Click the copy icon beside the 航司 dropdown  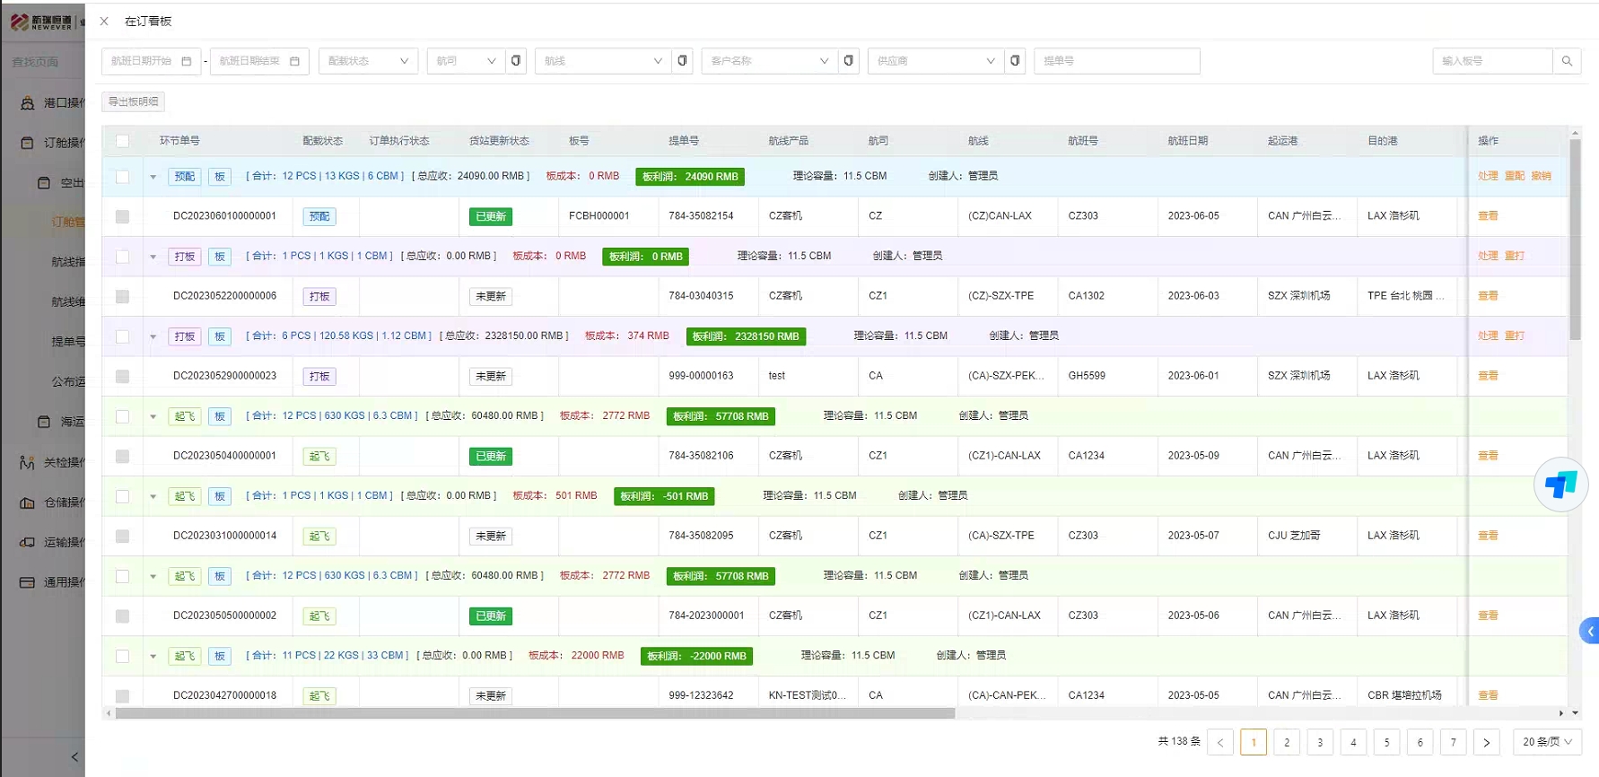click(x=516, y=61)
